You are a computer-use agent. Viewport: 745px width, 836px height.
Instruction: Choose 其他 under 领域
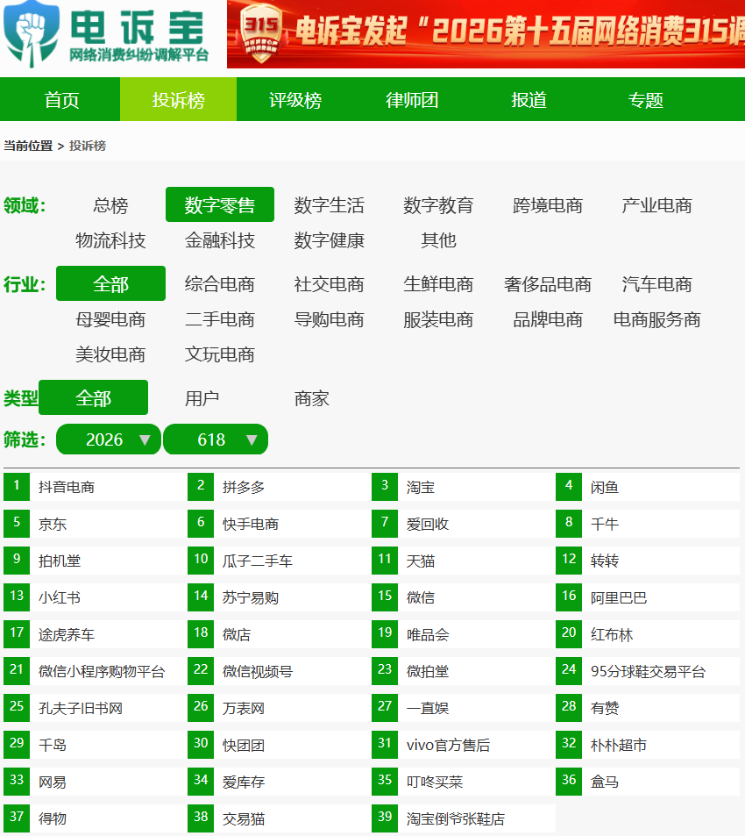point(438,240)
